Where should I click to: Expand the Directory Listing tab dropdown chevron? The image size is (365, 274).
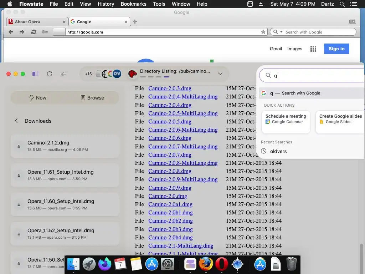coord(220,74)
